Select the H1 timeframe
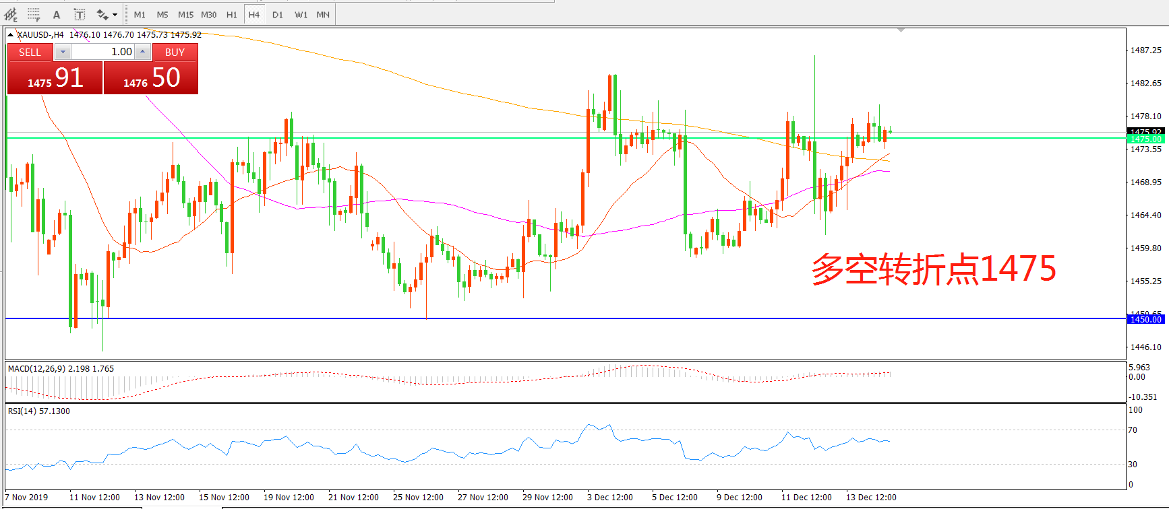Image resolution: width=1169 pixels, height=509 pixels. point(231,14)
